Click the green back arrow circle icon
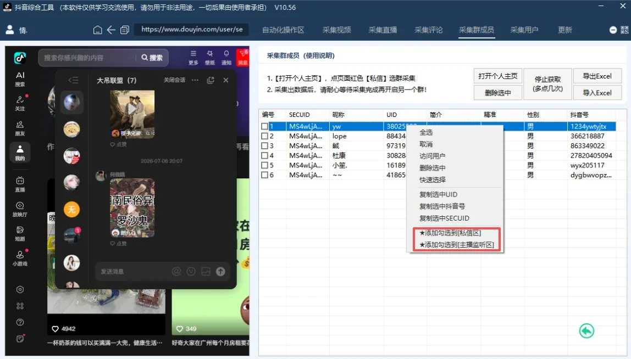The width and height of the screenshot is (631, 359). [x=586, y=331]
